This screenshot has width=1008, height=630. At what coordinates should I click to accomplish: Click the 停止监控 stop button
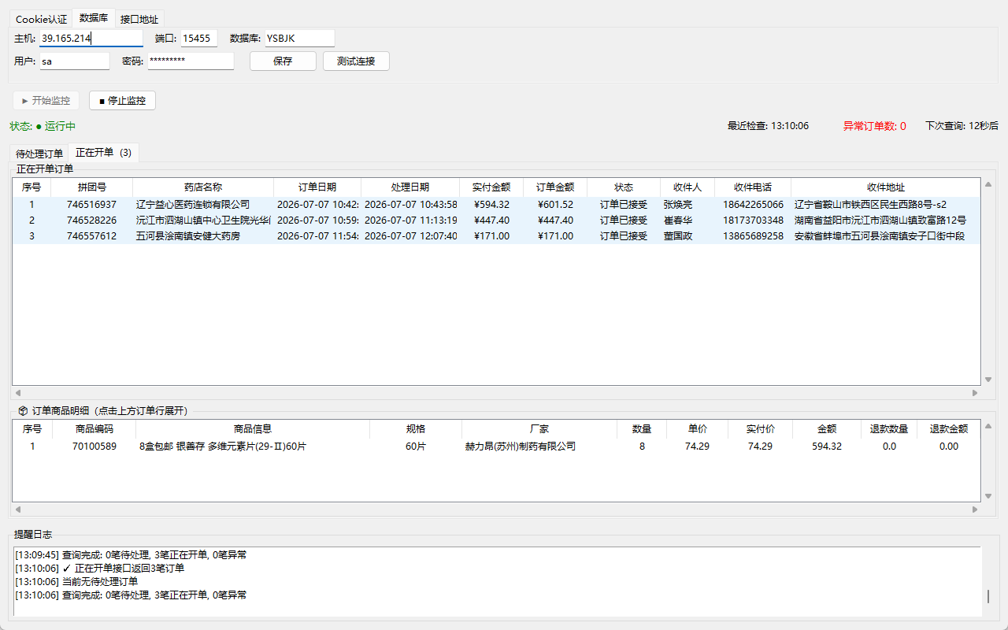[x=122, y=101]
